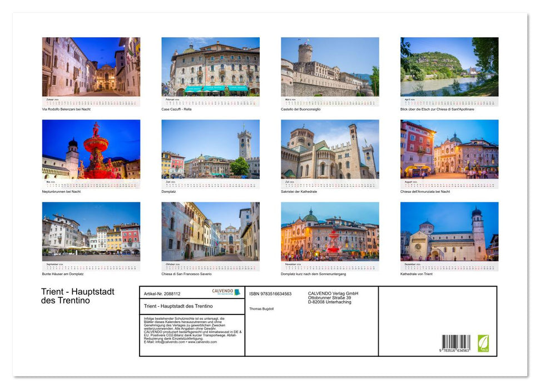
Task: Click the Trient - Hauptstadt des Trentino title
Action: click(x=78, y=296)
